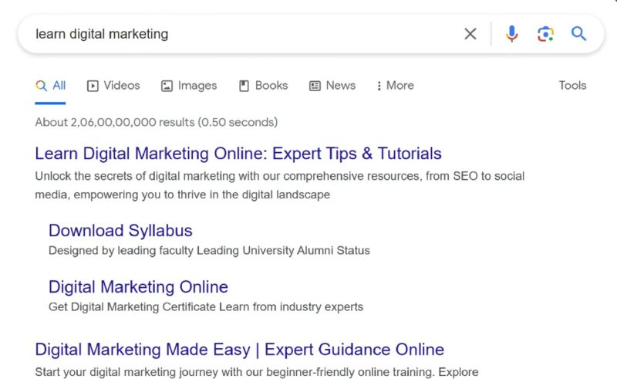Click inside the search text field
Viewport: 617px width, 379px height.
[x=231, y=34]
